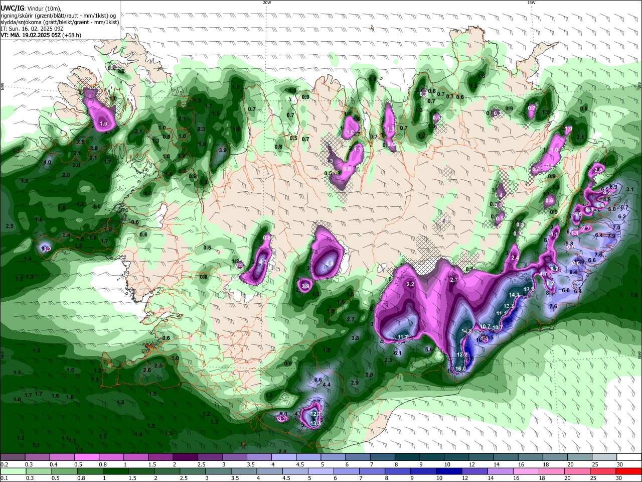Click the 16.5 precipitation value on the map
The image size is (642, 482).
click(x=460, y=369)
